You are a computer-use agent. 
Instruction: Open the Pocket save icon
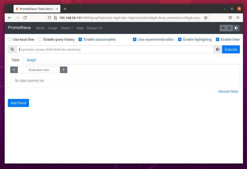[x=230, y=18]
